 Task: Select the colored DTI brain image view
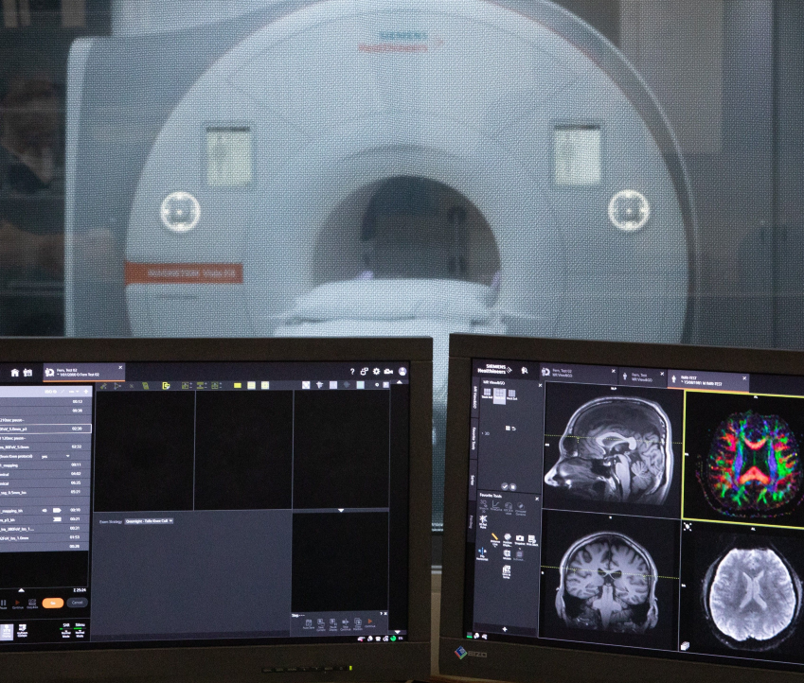click(x=743, y=459)
